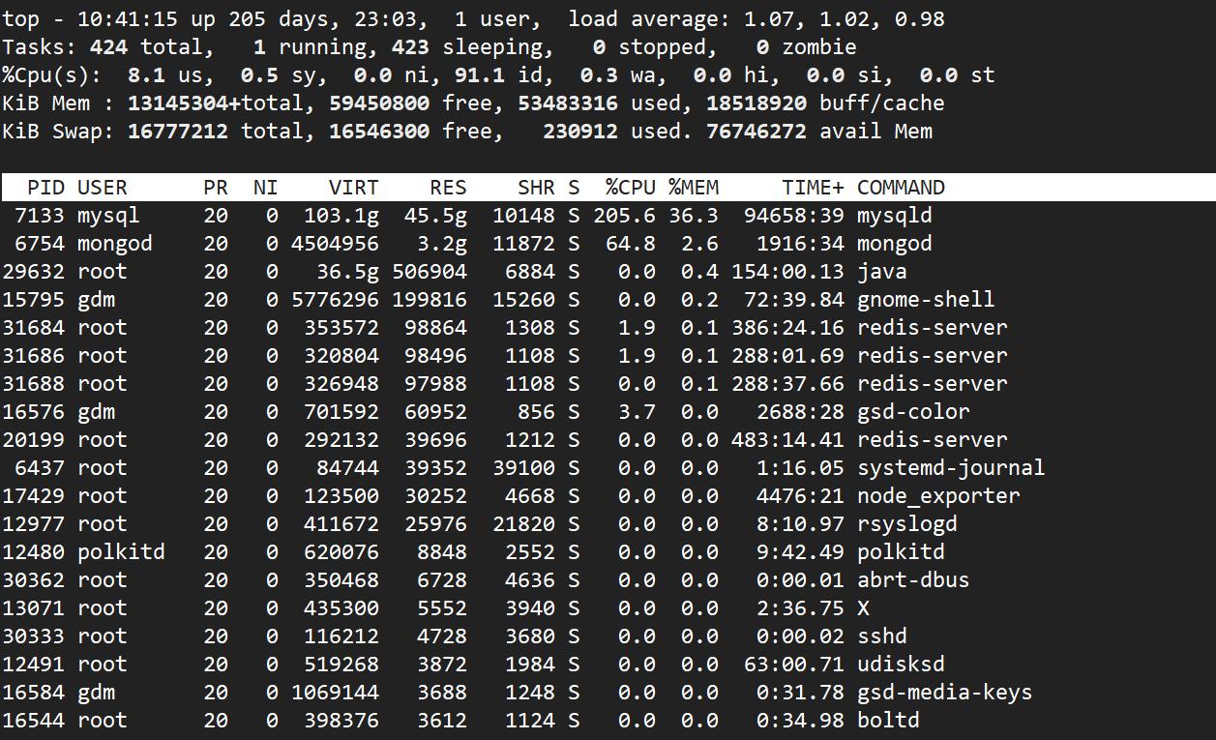Click the PID column header
Image resolution: width=1216 pixels, height=740 pixels.
click(45, 188)
